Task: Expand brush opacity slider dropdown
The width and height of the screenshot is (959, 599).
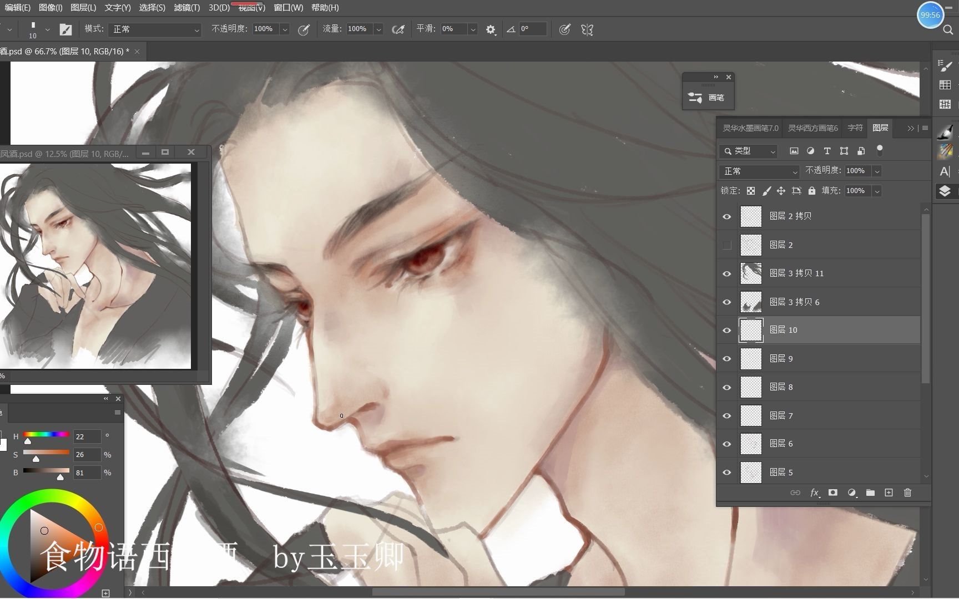Action: click(285, 29)
